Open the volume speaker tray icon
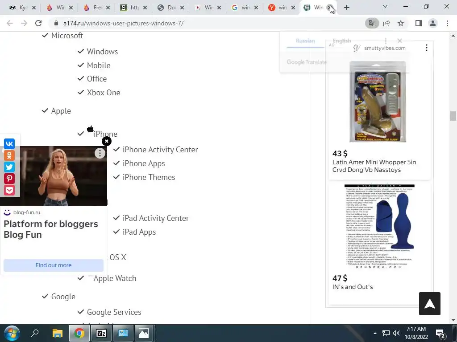This screenshot has height=342, width=457. pos(396,333)
